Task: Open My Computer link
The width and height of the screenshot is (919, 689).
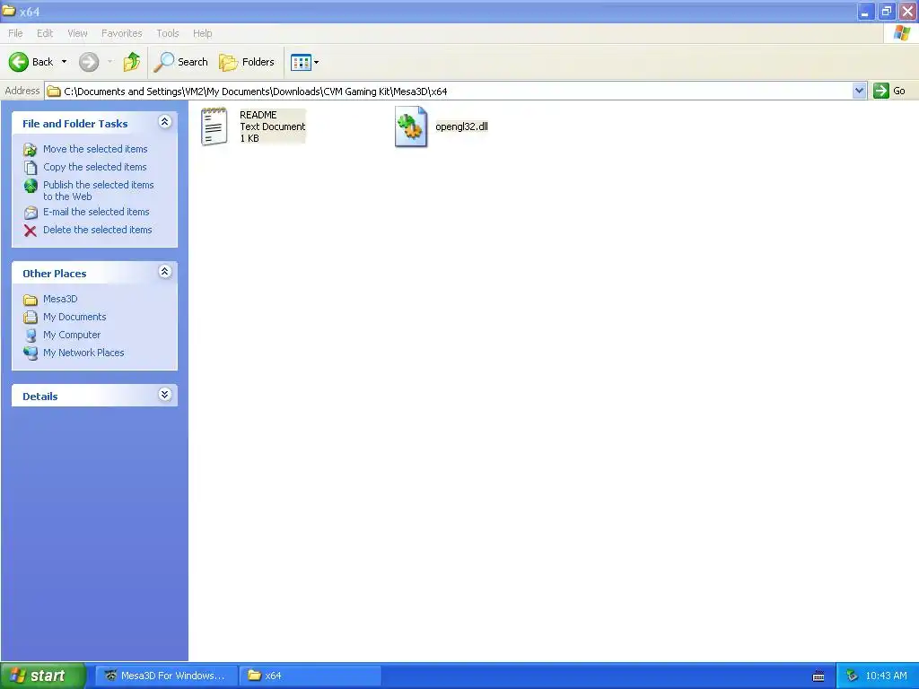Action: 72,336
